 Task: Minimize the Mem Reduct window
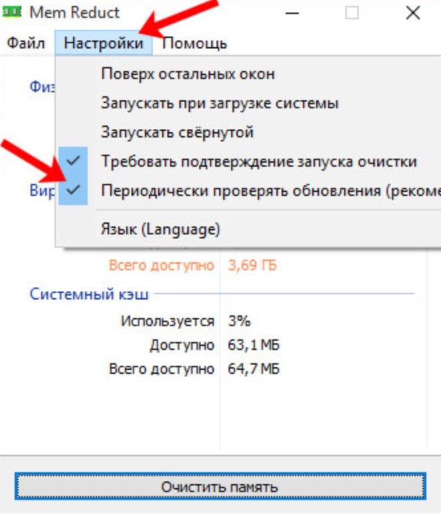pos(292,13)
